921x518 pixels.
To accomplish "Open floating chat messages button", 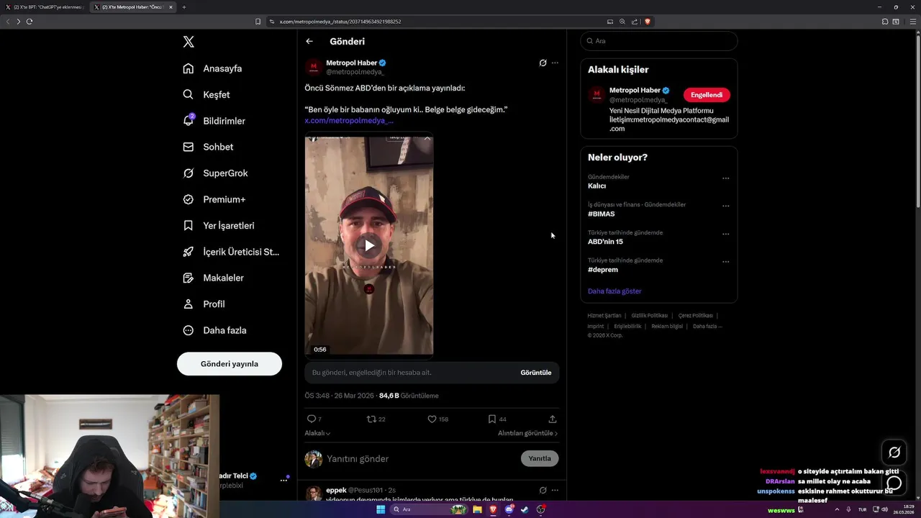I will coord(894,483).
